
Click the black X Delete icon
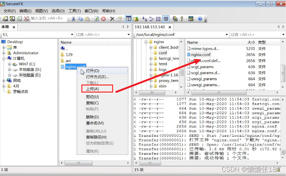point(112,19)
